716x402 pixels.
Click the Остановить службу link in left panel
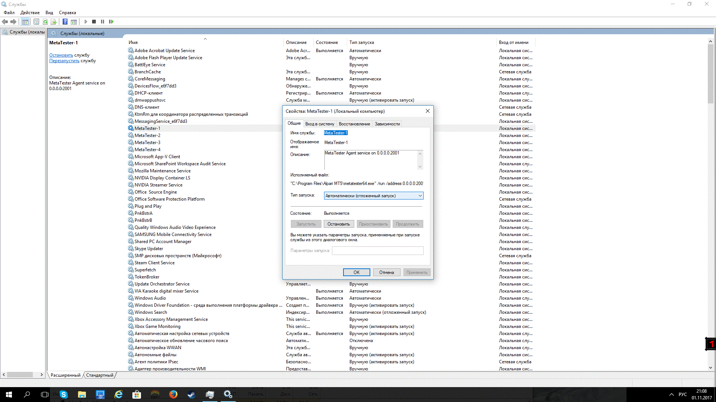[61, 55]
